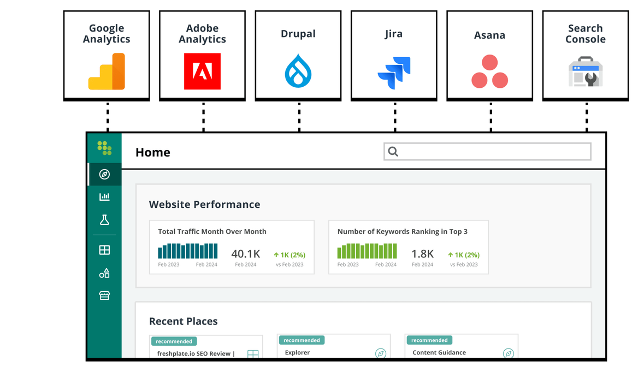Open the storefront icon in the sidebar
Screen dimensions: 638x385
pyautogui.click(x=104, y=296)
